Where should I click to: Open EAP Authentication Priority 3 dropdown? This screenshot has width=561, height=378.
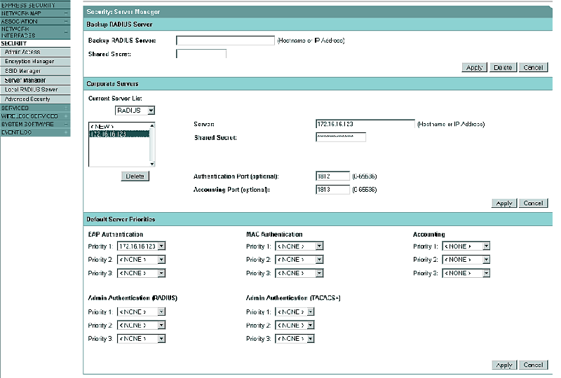pyautogui.click(x=142, y=273)
